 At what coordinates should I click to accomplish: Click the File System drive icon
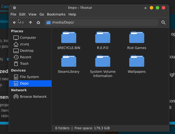[16, 77]
